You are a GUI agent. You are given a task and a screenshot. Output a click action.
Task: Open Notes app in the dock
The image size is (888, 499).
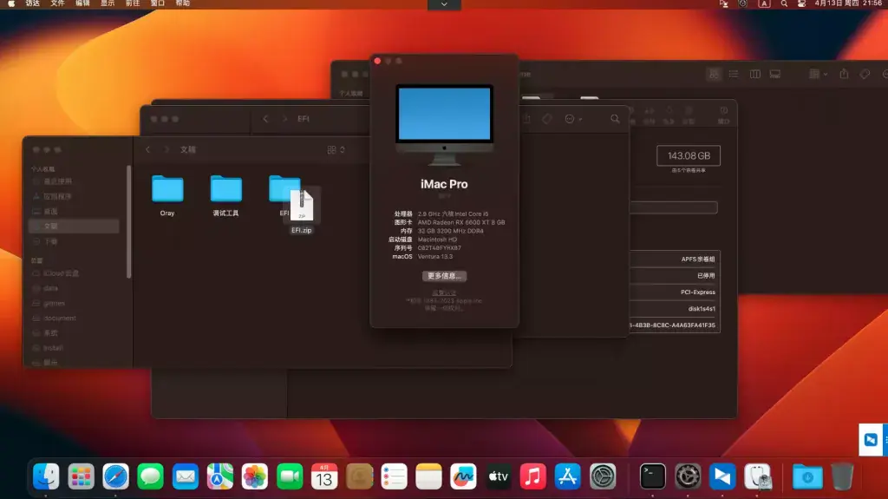428,476
